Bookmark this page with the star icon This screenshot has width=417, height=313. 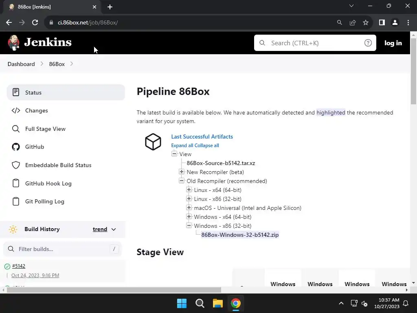tap(366, 23)
